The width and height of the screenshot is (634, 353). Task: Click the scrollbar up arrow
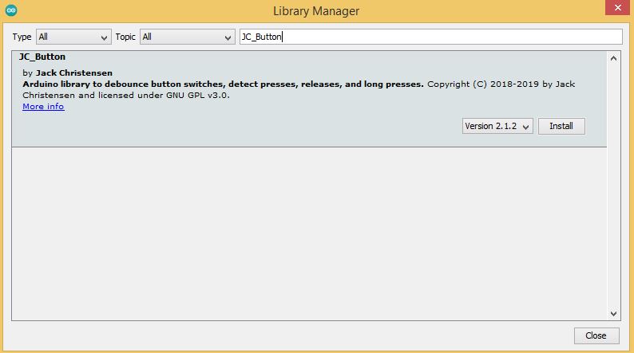coord(613,58)
